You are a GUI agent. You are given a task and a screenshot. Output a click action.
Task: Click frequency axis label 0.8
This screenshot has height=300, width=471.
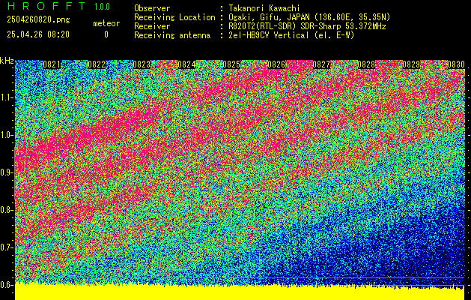[5, 210]
